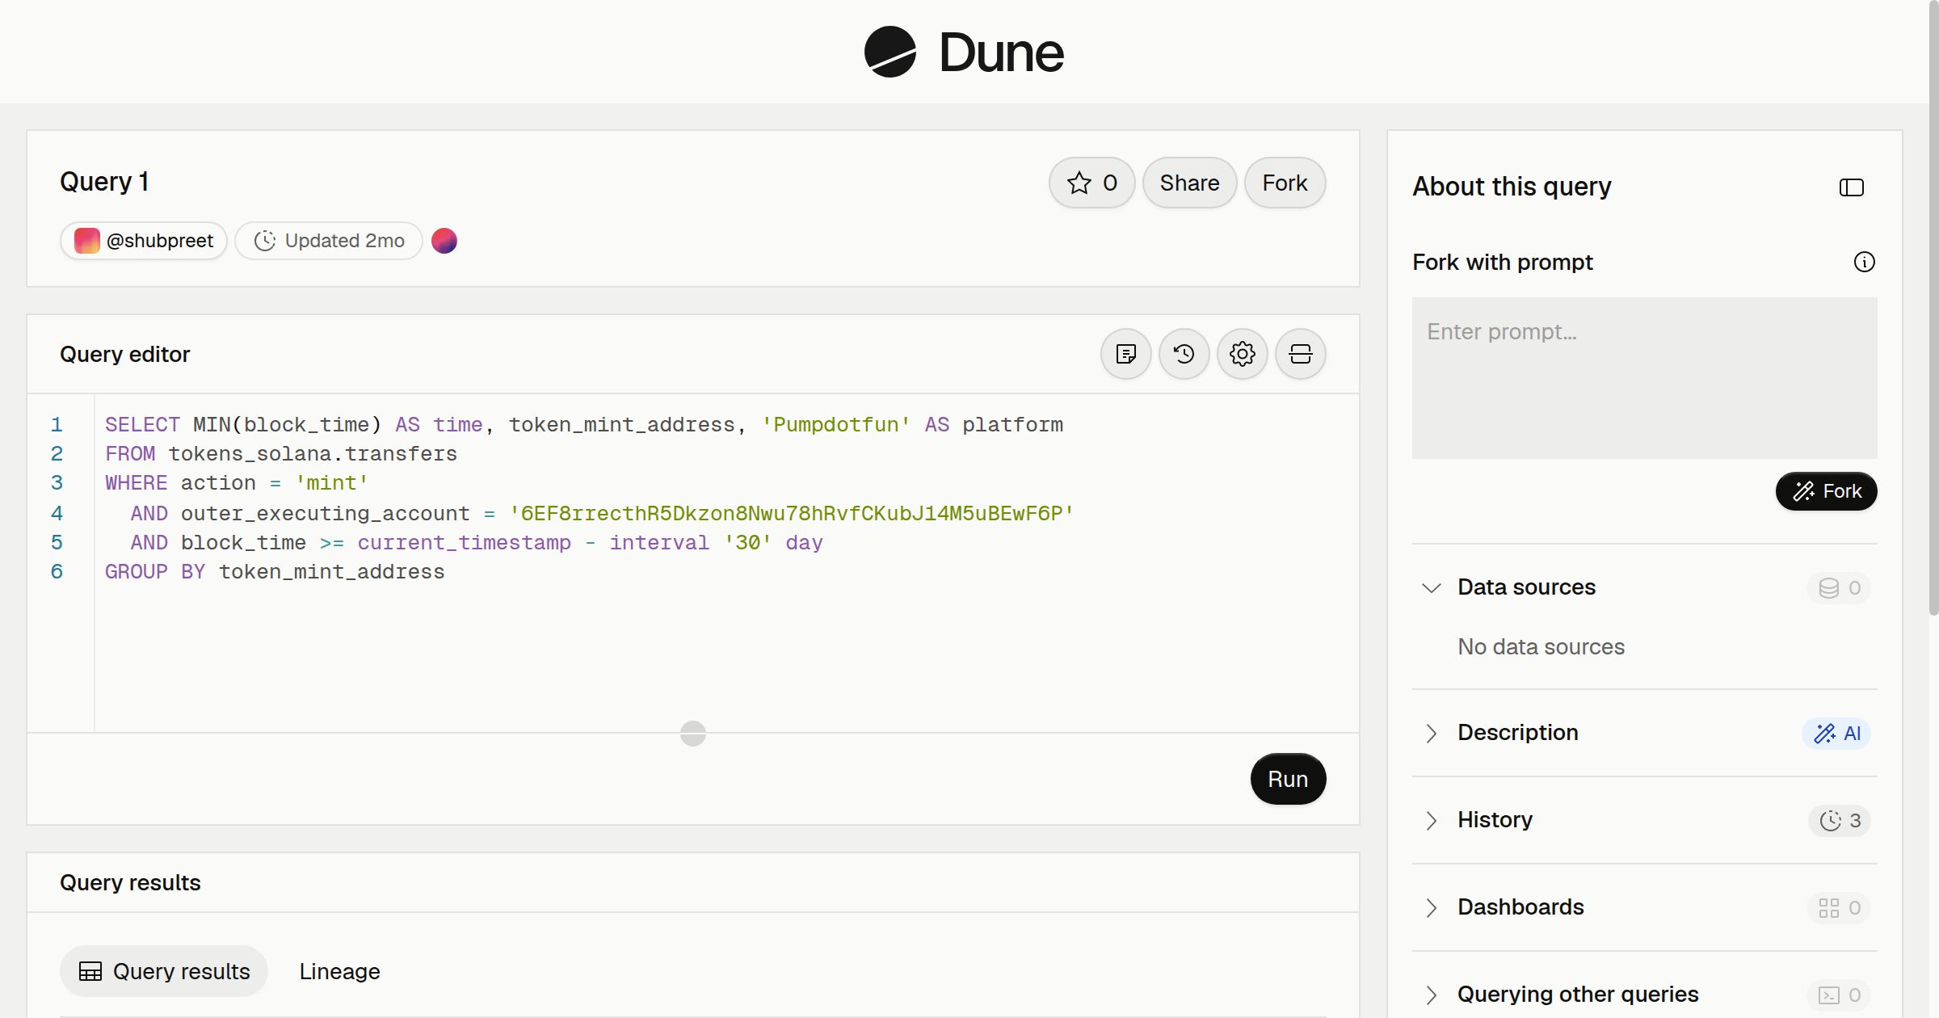Open query editor settings gear
Image resolution: width=1939 pixels, height=1018 pixels.
pos(1243,354)
